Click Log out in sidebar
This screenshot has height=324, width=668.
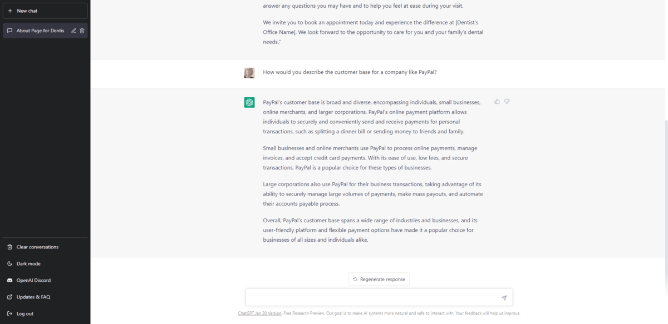coord(24,313)
